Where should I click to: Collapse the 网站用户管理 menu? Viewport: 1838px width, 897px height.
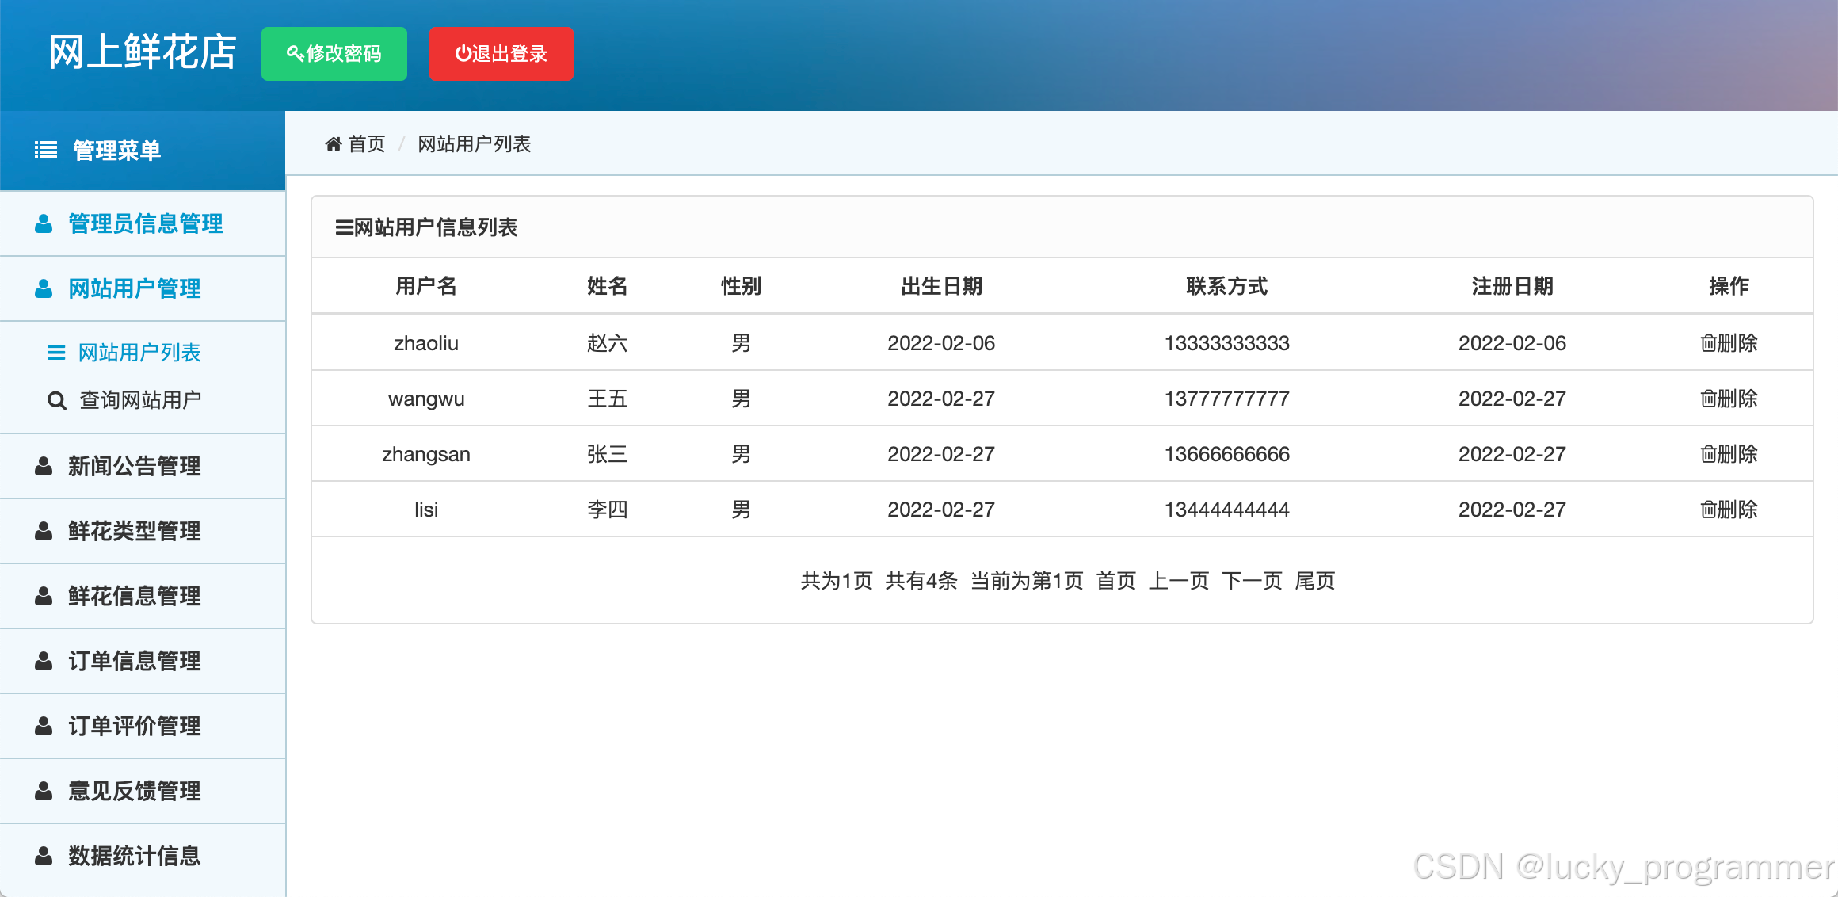pos(134,288)
